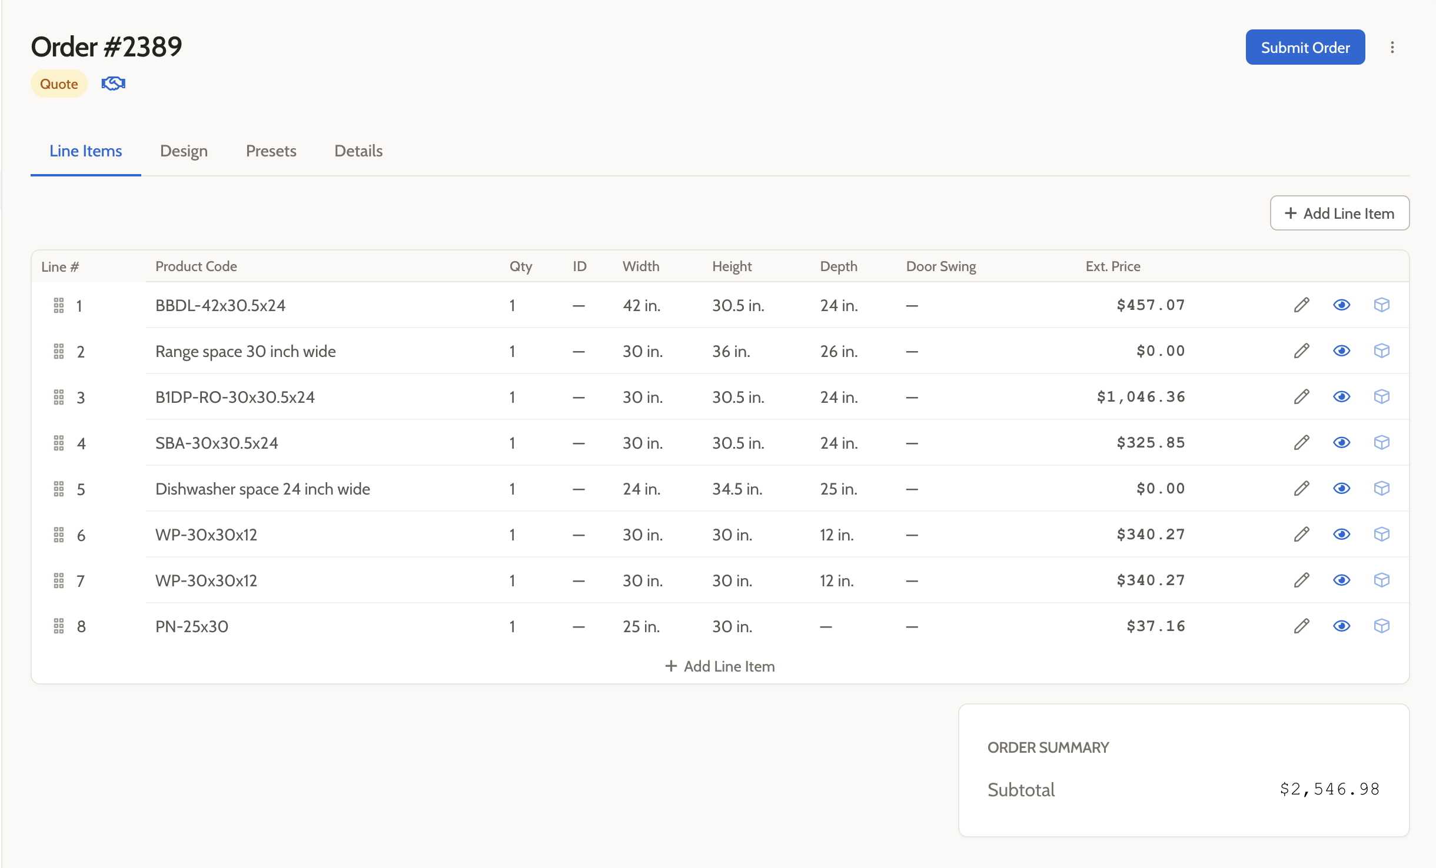Grab the drag handle on line 5
Screen dimensions: 1436x868
point(59,489)
